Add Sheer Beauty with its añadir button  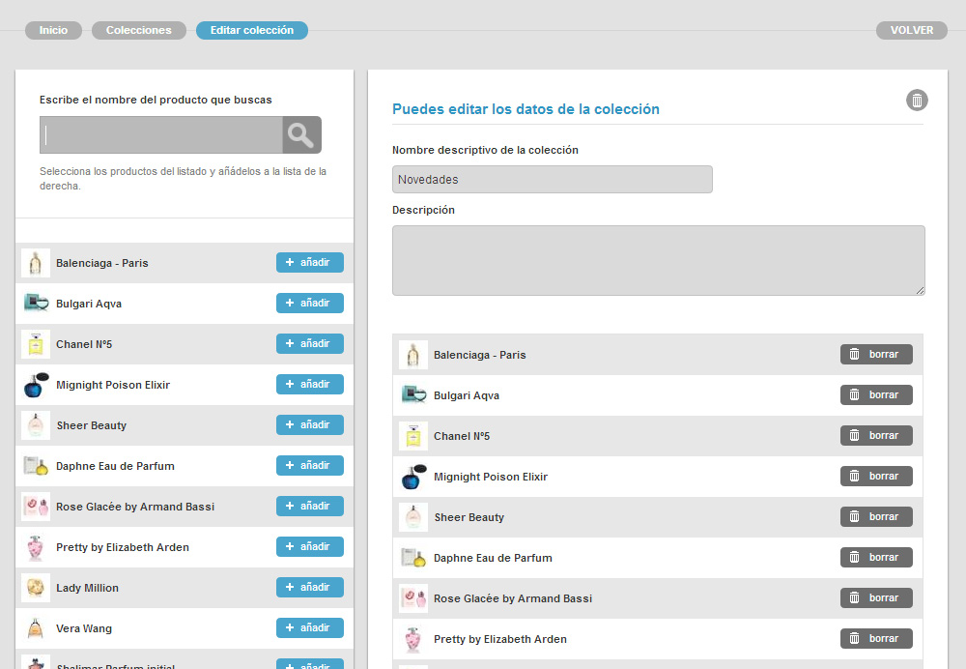(x=310, y=425)
